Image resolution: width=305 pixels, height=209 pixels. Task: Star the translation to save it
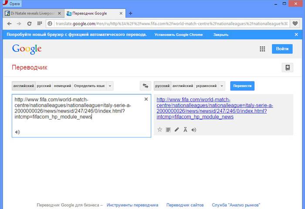[159, 130]
